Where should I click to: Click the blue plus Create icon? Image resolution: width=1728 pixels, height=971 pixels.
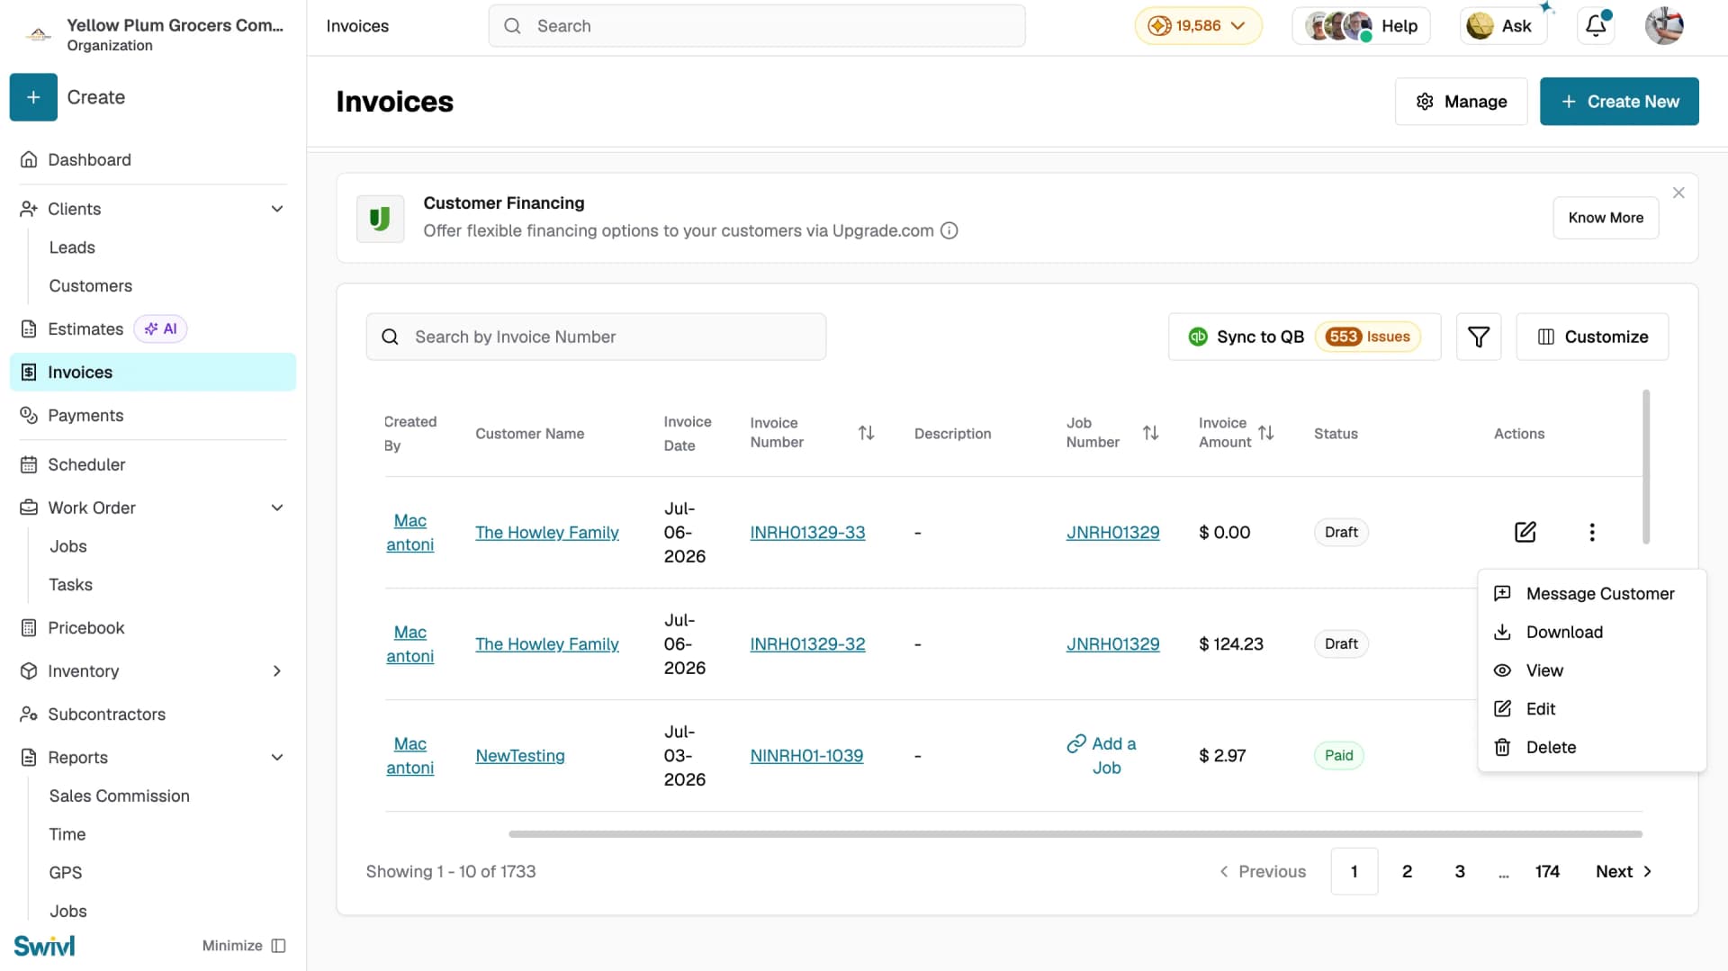click(x=33, y=97)
